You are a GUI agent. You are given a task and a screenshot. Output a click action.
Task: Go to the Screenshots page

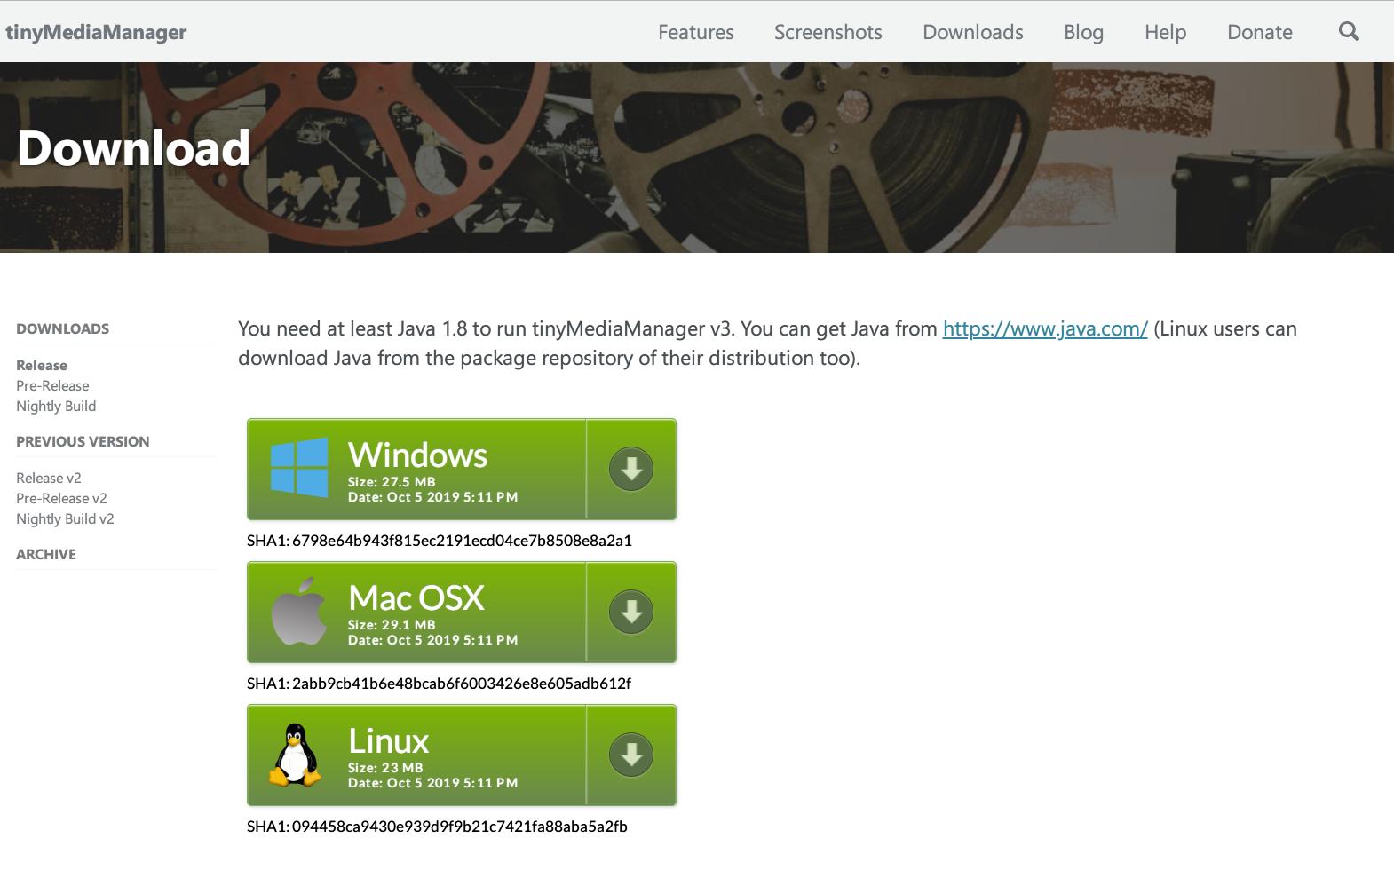click(x=828, y=33)
